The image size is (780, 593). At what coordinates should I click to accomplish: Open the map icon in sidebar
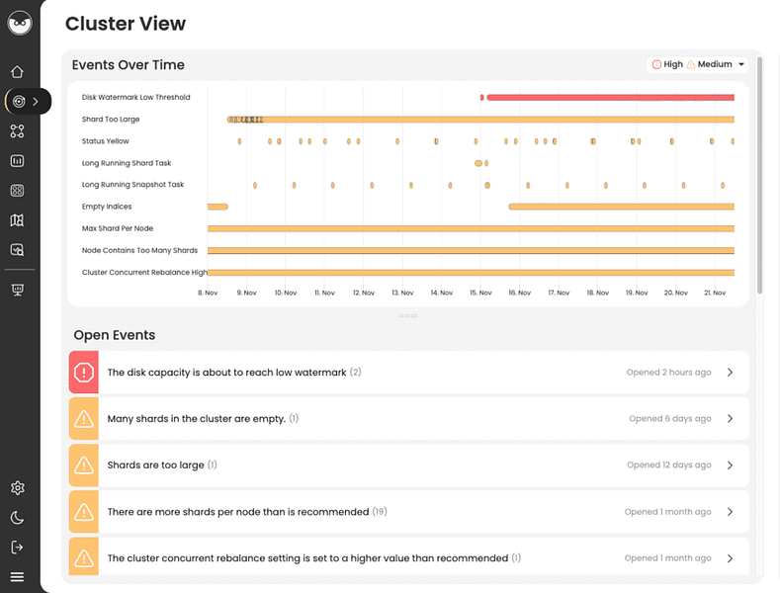tap(18, 220)
